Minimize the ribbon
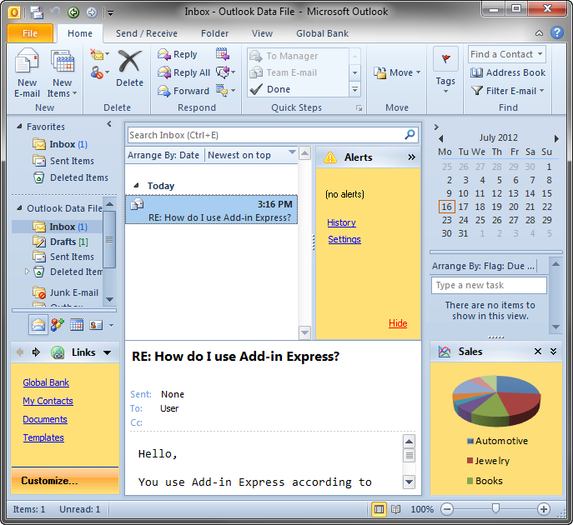The height and width of the screenshot is (525, 573). [x=540, y=33]
